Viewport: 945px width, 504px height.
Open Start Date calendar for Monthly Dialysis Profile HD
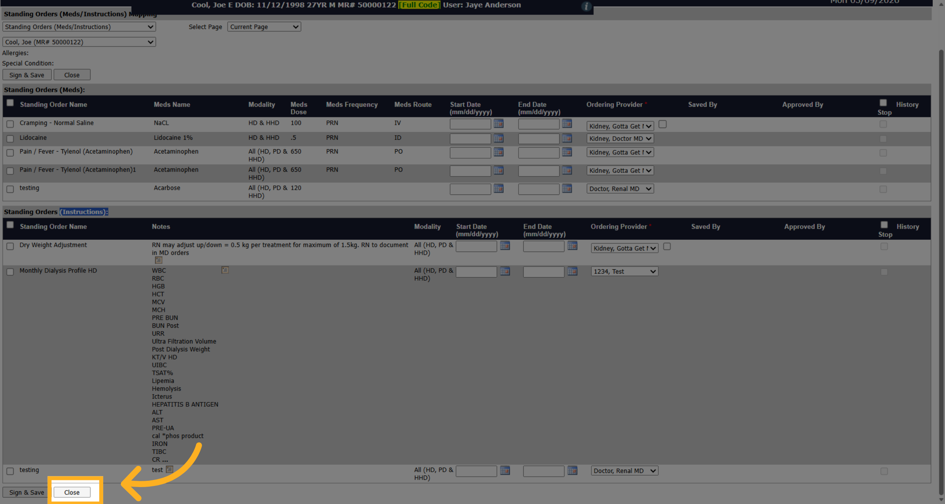505,271
